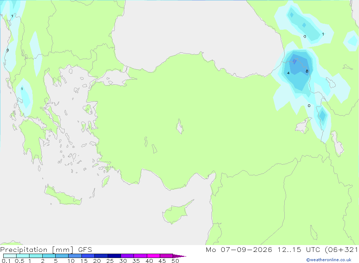This screenshot has width=359, height=263.
Task: Pick the 20–25 mm dark blue swatch
Action: coord(101,256)
